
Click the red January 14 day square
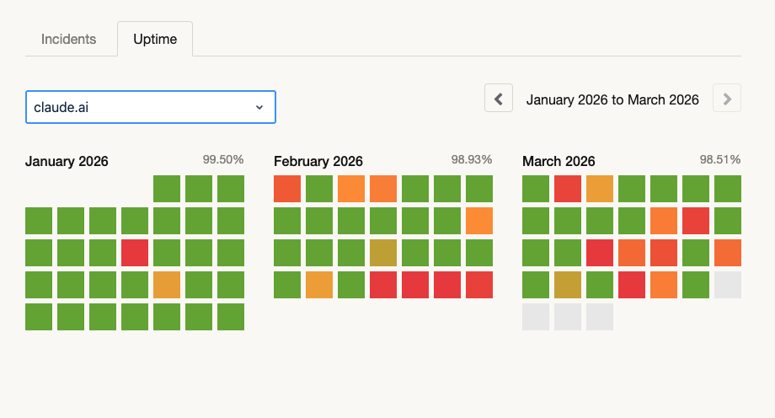click(x=135, y=253)
